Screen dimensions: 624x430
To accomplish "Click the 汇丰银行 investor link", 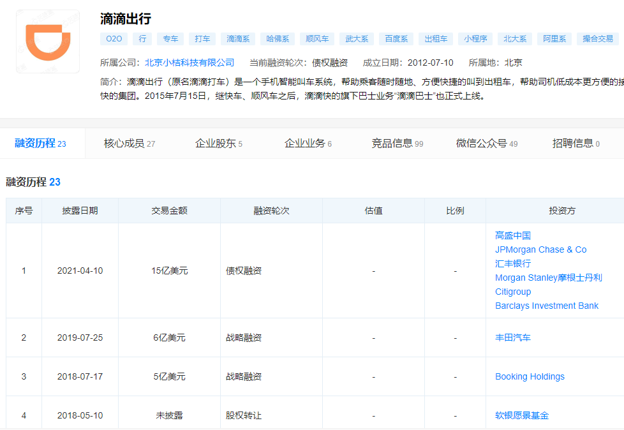I will coord(512,263).
